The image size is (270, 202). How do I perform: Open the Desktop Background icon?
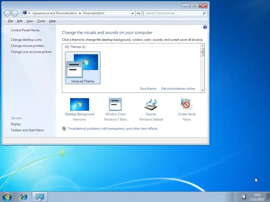coord(80,104)
